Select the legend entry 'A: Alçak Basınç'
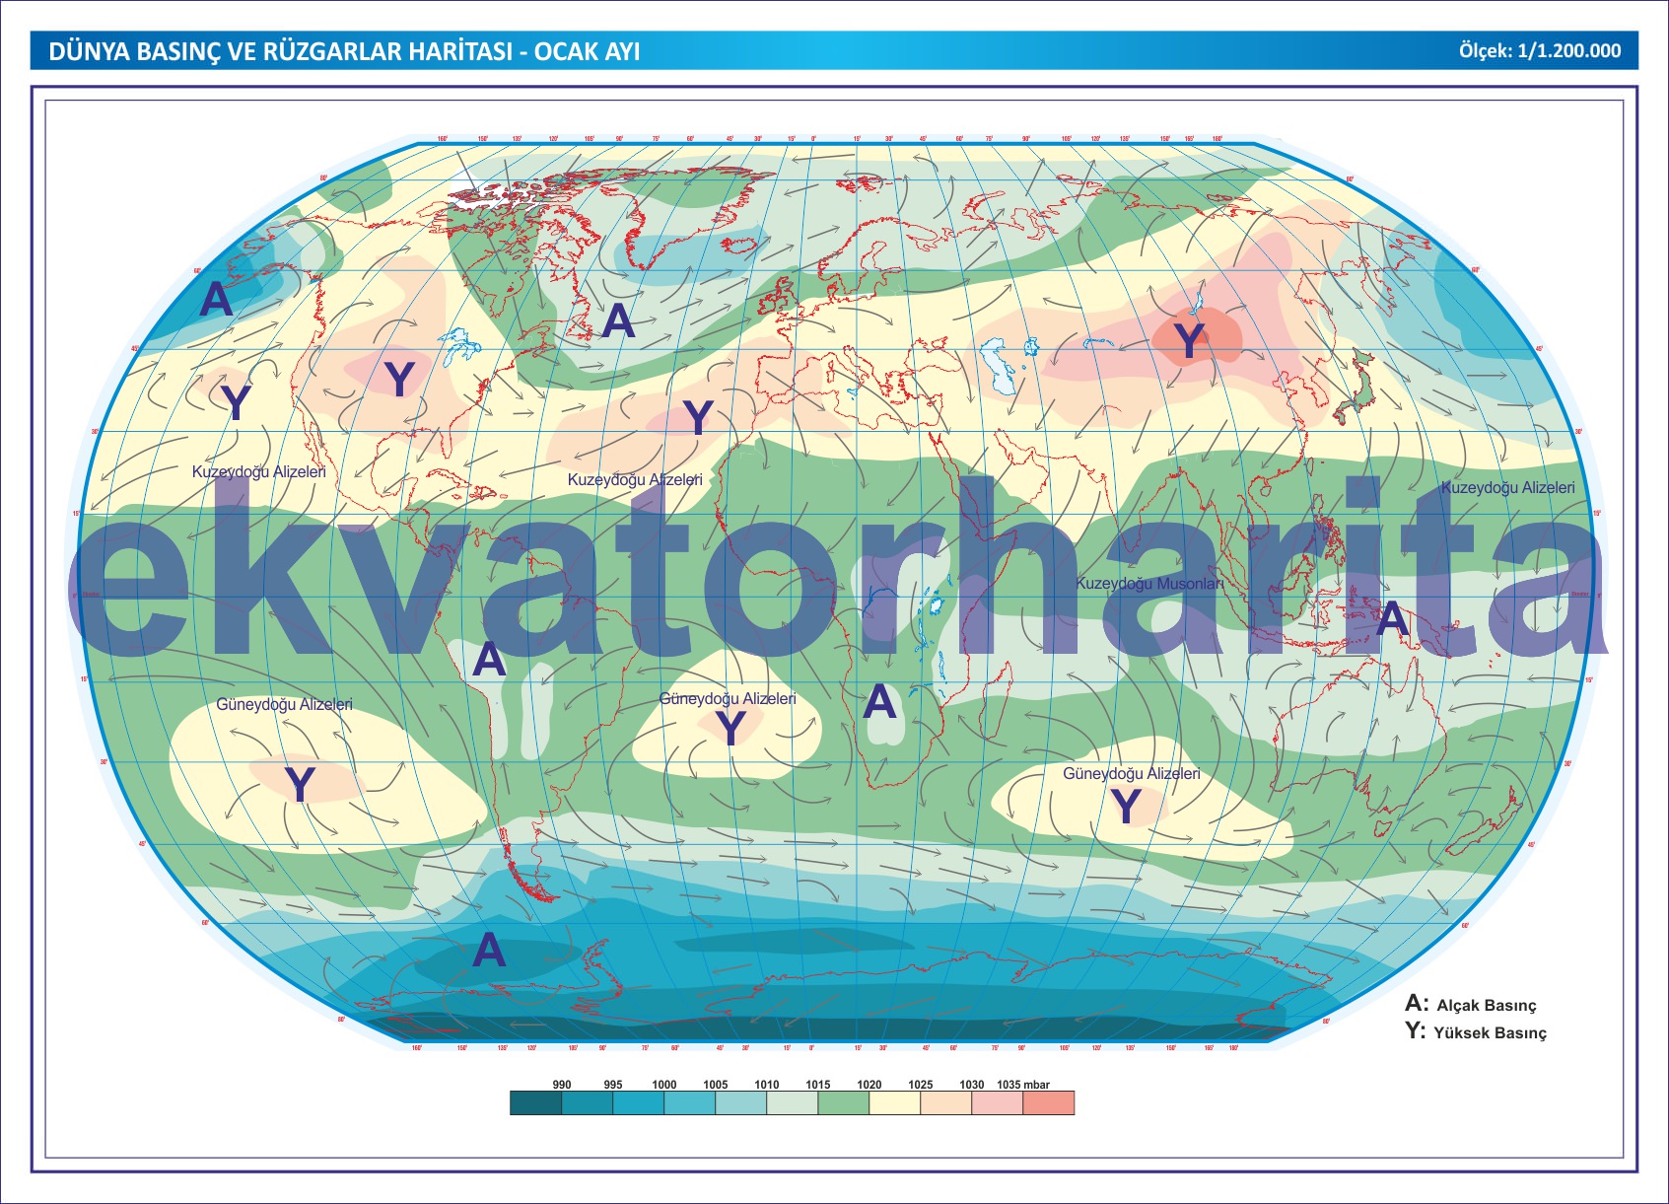This screenshot has width=1669, height=1204. (x=1471, y=1004)
